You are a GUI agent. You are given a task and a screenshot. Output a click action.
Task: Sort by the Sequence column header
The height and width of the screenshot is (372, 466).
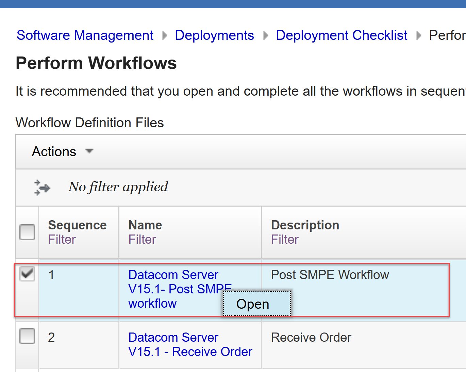point(78,225)
